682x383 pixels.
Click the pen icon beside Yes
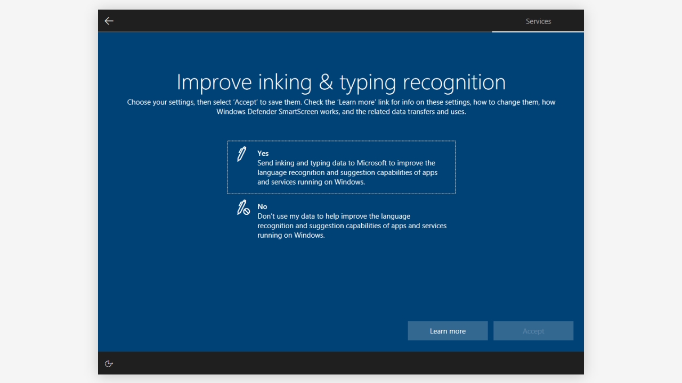(x=242, y=154)
